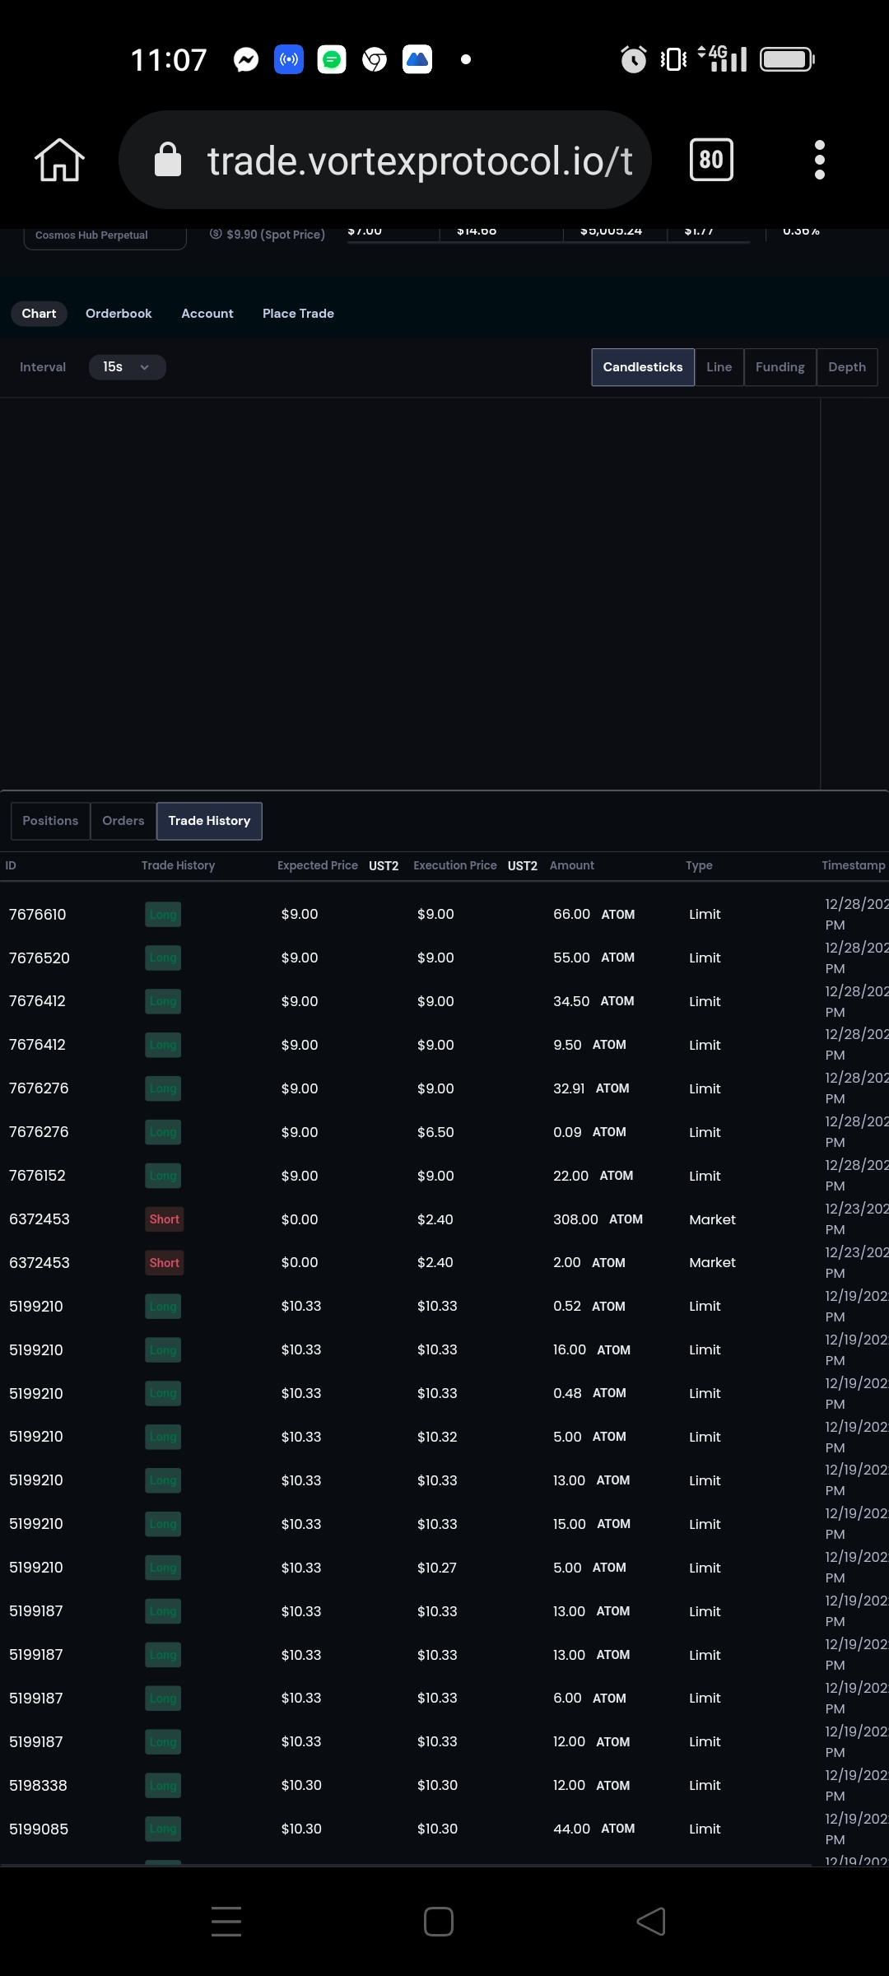Screen dimensions: 889x1976
Task: Switch chart view to Line
Action: coord(719,367)
